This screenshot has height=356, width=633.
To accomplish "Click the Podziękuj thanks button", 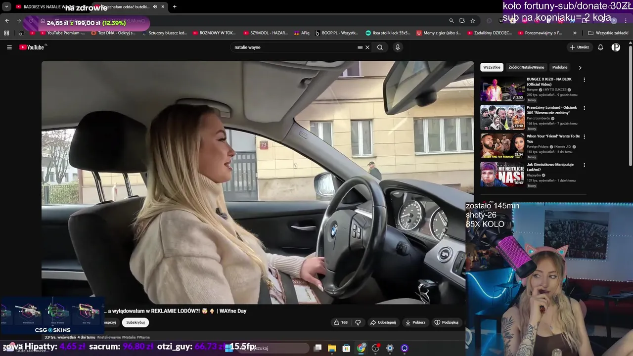I will pos(447,322).
